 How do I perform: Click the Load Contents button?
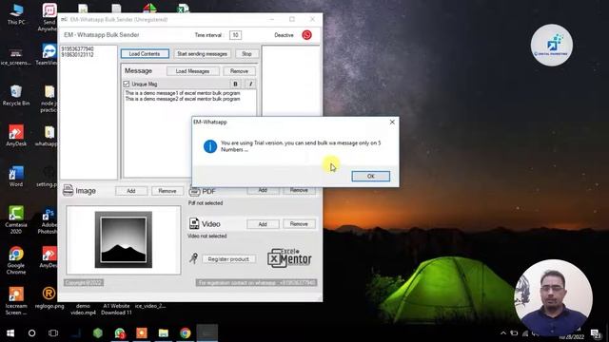(145, 53)
